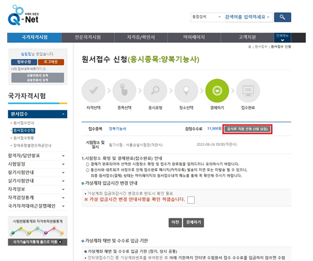Select the 자격선택 checkmark step icon
This screenshot has height=261, width=313.
point(93,90)
